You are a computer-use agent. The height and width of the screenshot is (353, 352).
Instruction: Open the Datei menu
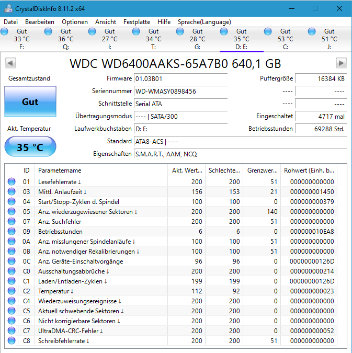10,22
